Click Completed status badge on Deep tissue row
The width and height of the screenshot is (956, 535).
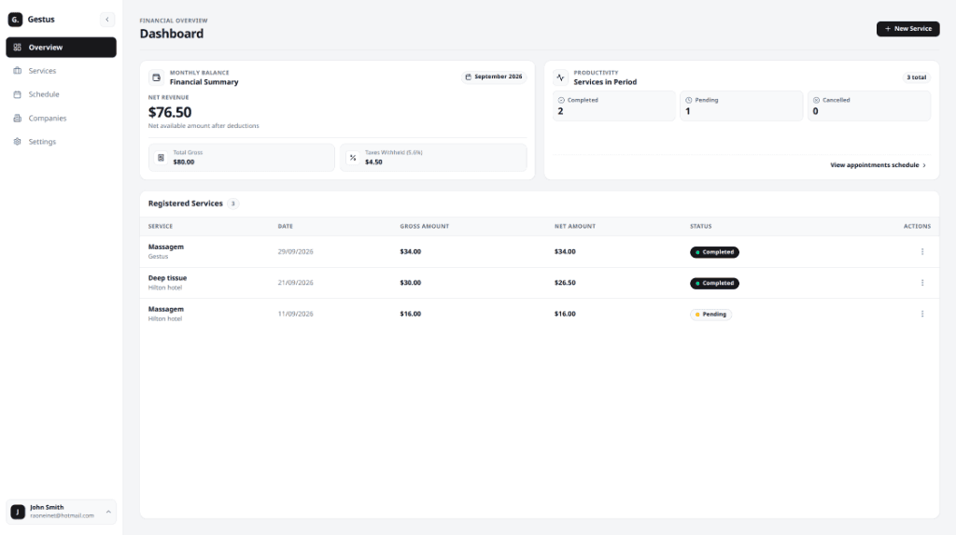pyautogui.click(x=714, y=283)
